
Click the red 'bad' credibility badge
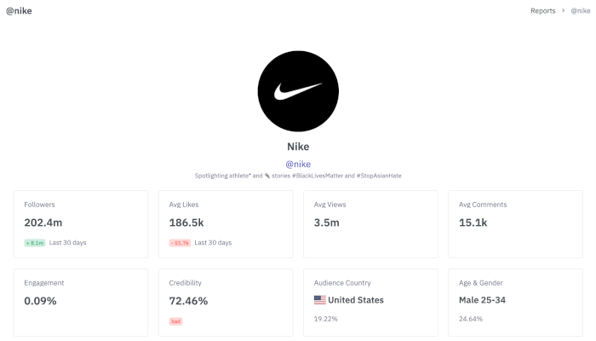[x=175, y=321]
